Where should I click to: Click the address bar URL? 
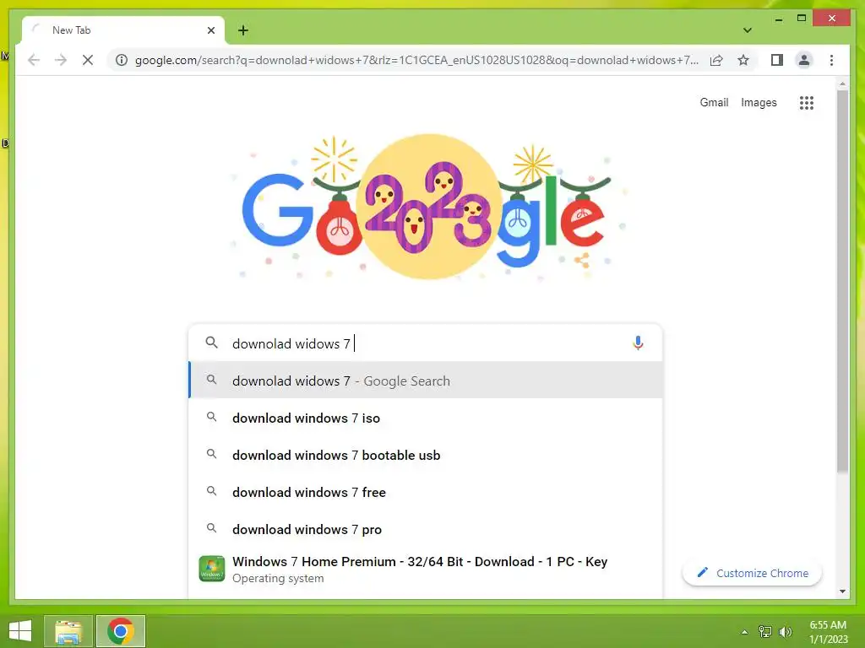(x=416, y=60)
